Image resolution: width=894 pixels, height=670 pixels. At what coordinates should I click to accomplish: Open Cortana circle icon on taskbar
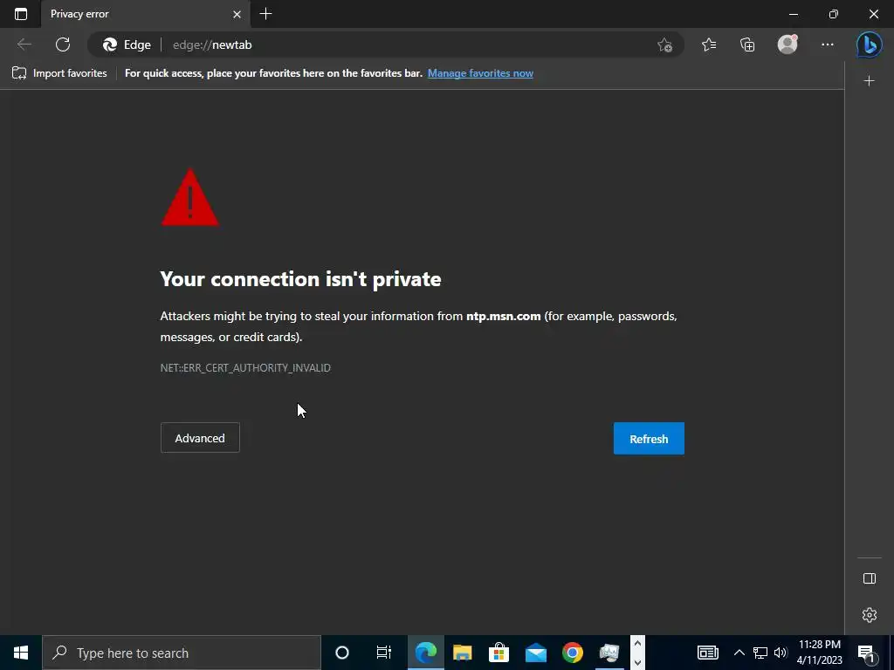(x=342, y=653)
